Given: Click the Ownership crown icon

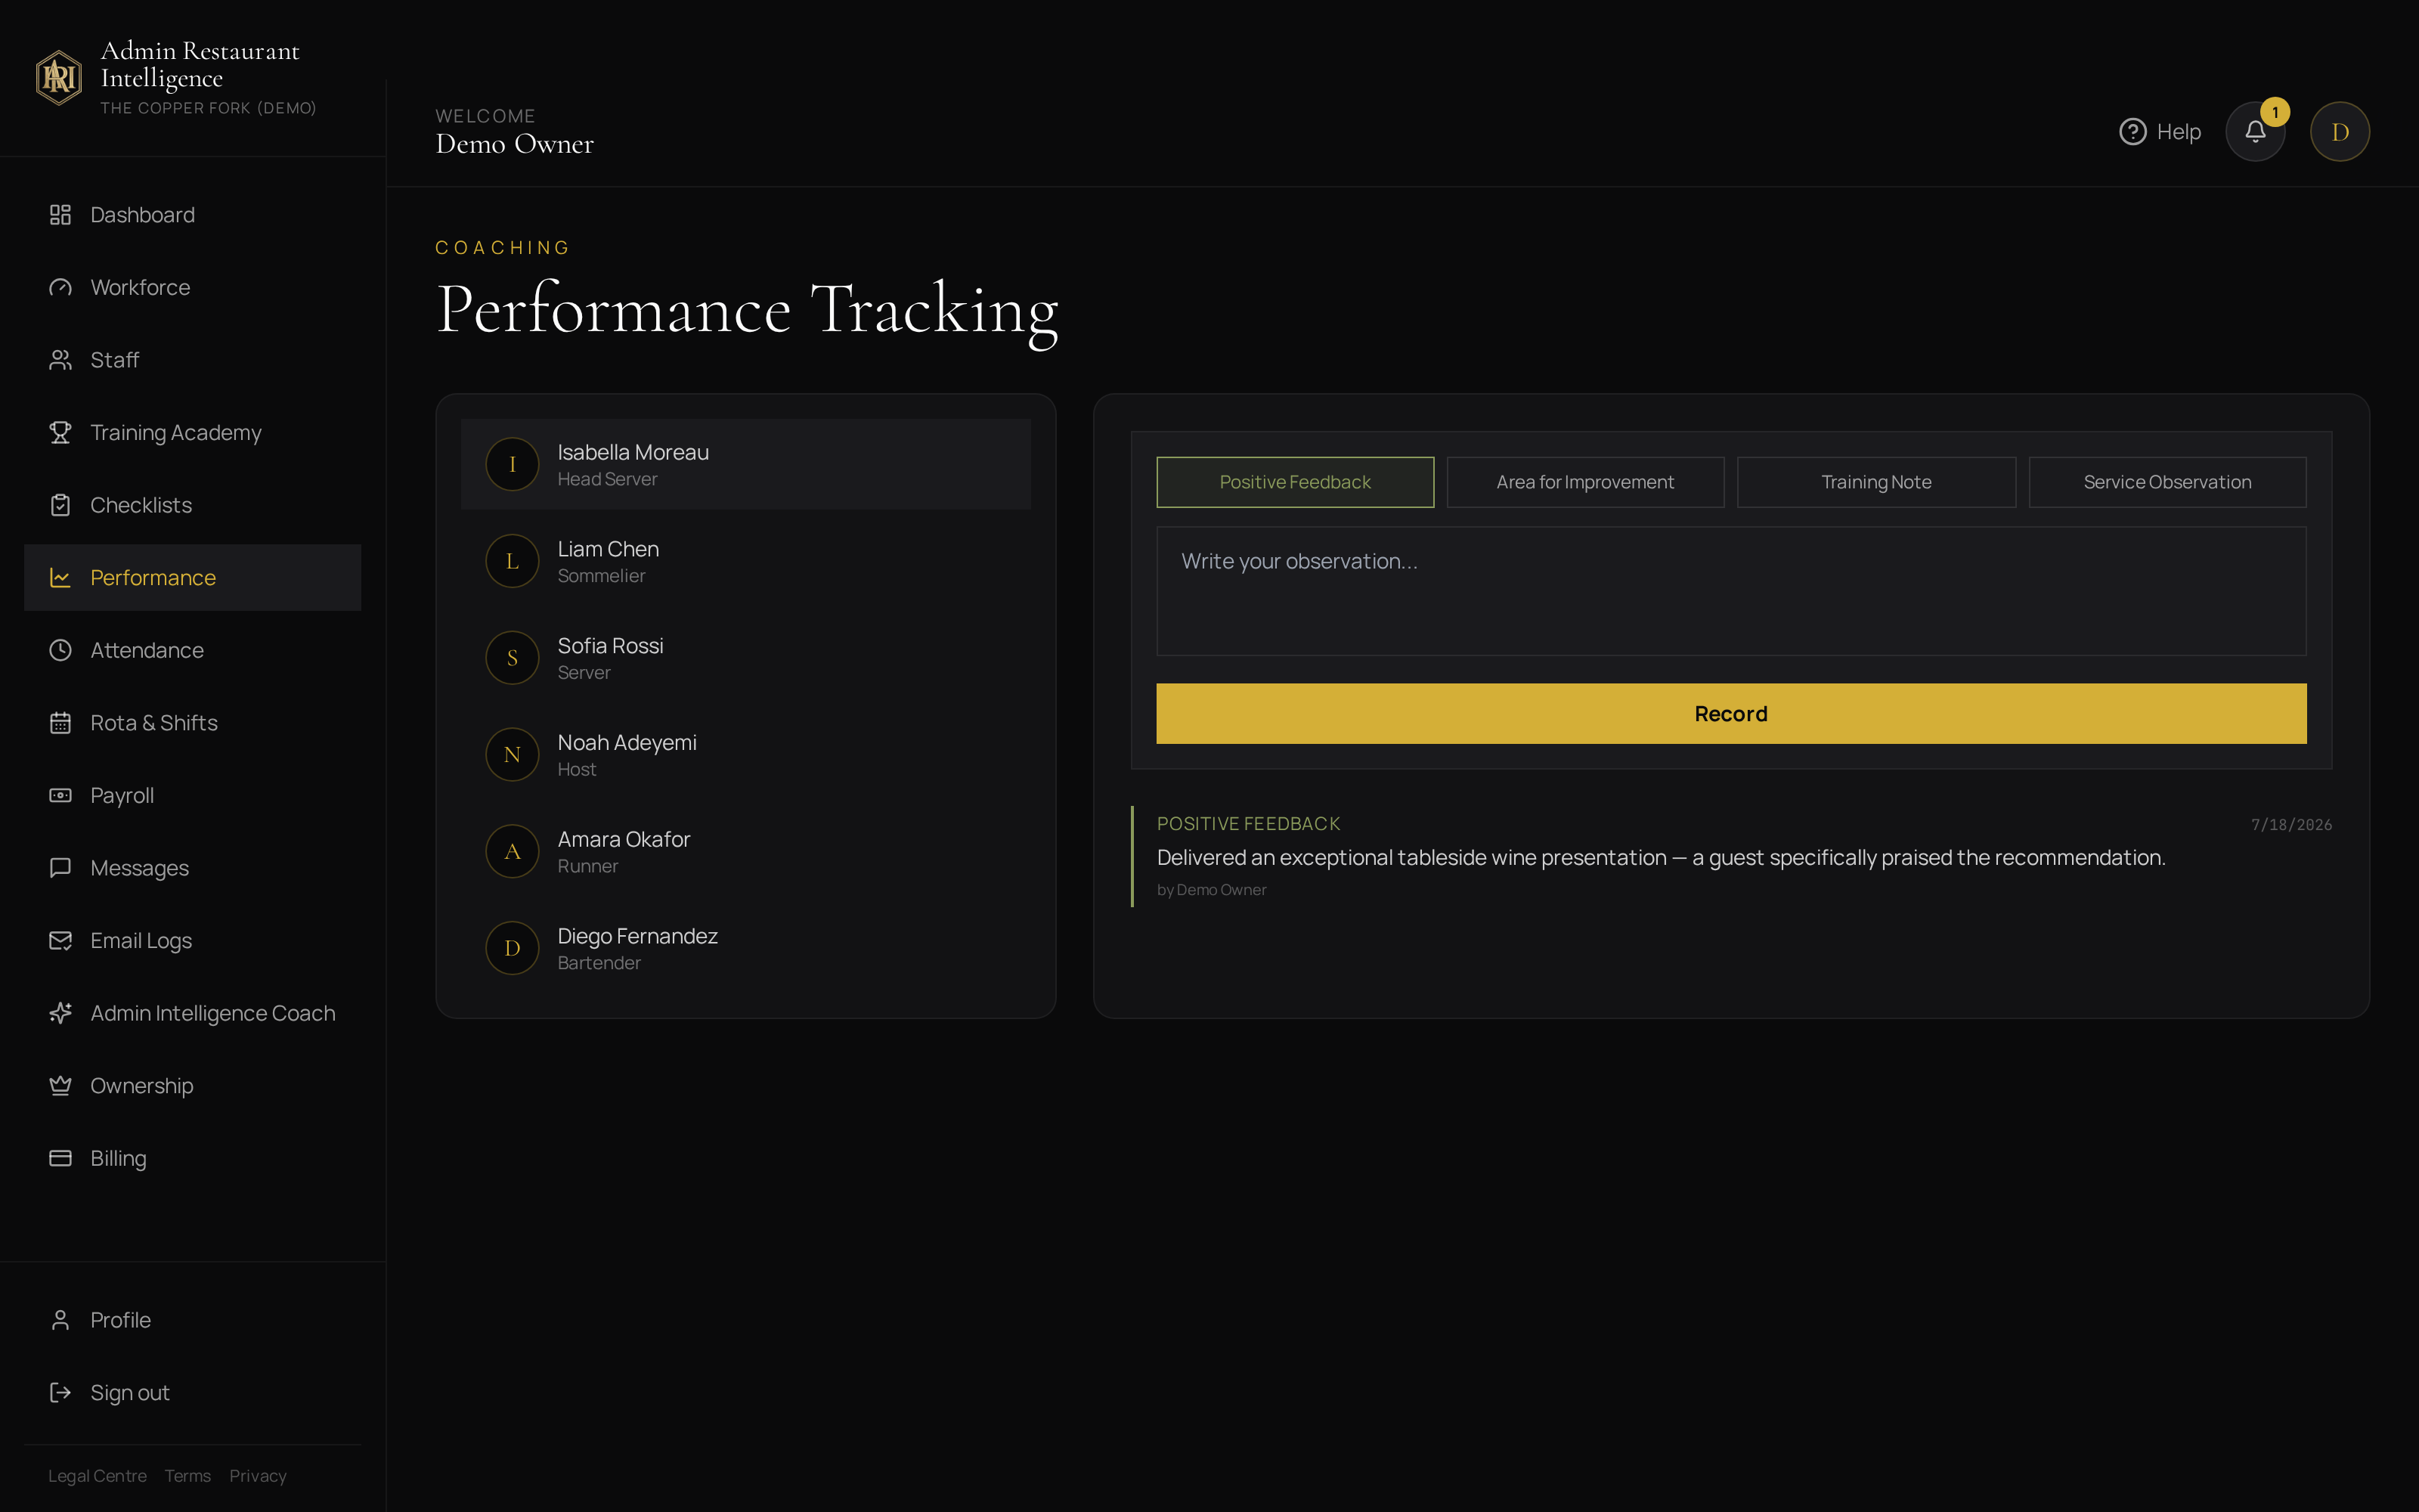Looking at the screenshot, I should (x=60, y=1086).
